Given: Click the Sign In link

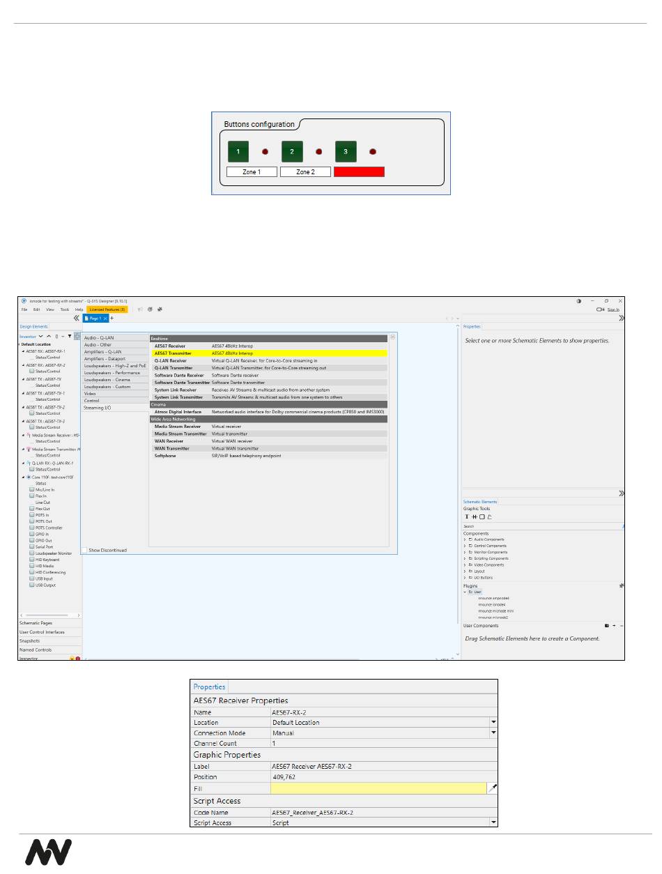Looking at the screenshot, I should coord(613,309).
